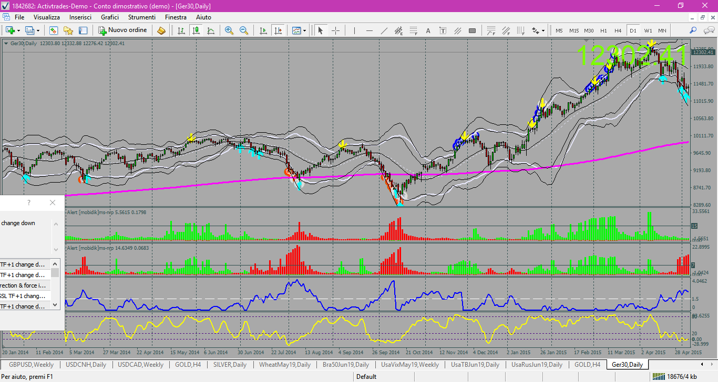Toggle chart auto scroll
This screenshot has width=718, height=382.
(264, 30)
